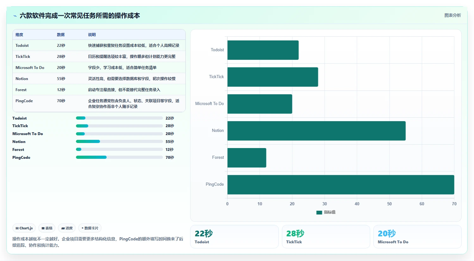The height and width of the screenshot is (261, 474).
Task: Click the TickTick table row name
Action: coord(23,57)
